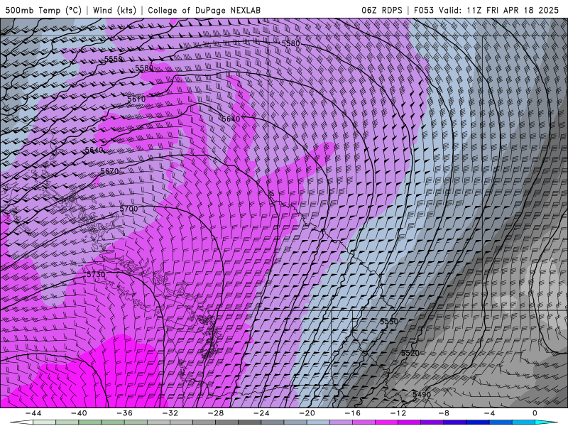
Task: Click the 5700 height contour label
Action: click(x=129, y=209)
